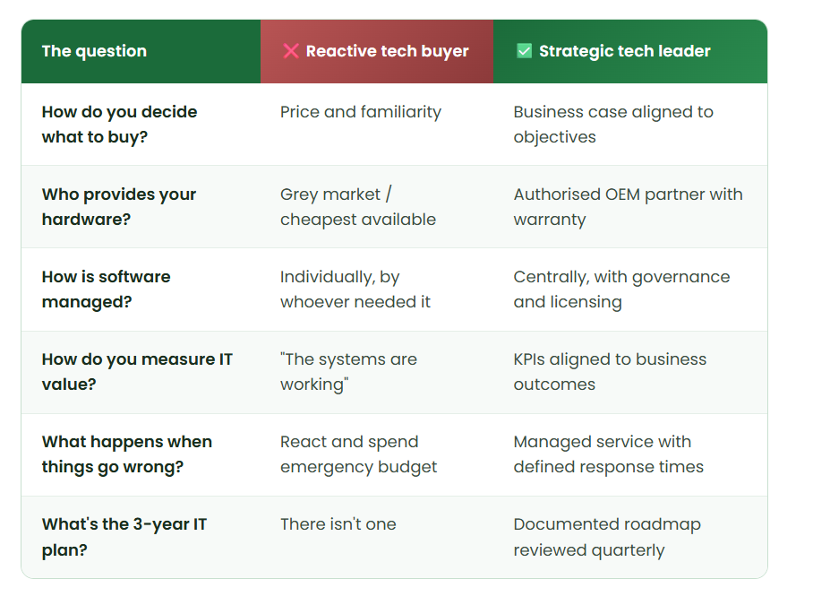The image size is (813, 605).
Task: Click 'Grey market / cheapest available' cell
Action: coord(358,207)
